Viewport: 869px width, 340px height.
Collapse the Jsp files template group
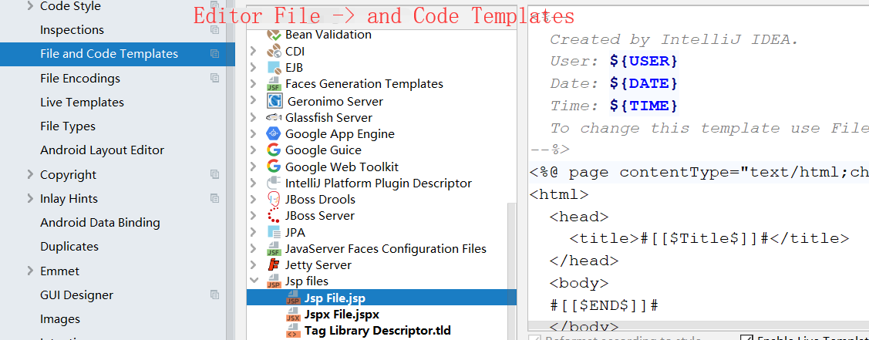pos(254,281)
